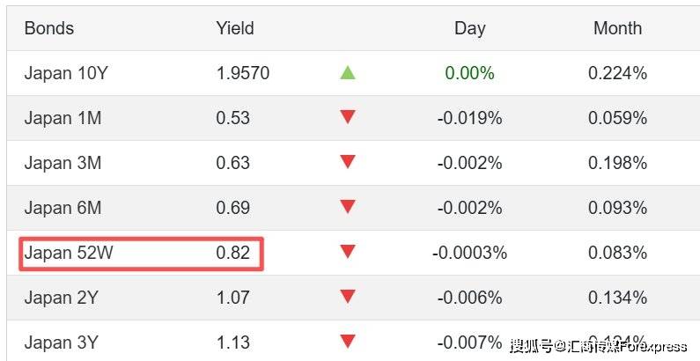Sort by the Yield column header

pos(235,28)
